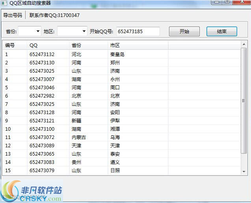This screenshot has height=203, width=251.
Task: Click the 新疆 province cell
Action: tap(76, 121)
